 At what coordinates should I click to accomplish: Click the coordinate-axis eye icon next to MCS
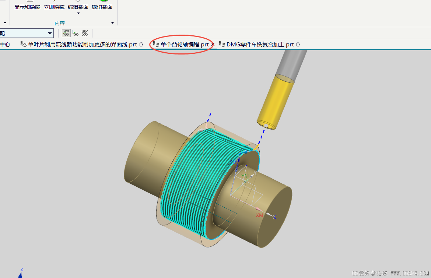[x=76, y=33]
